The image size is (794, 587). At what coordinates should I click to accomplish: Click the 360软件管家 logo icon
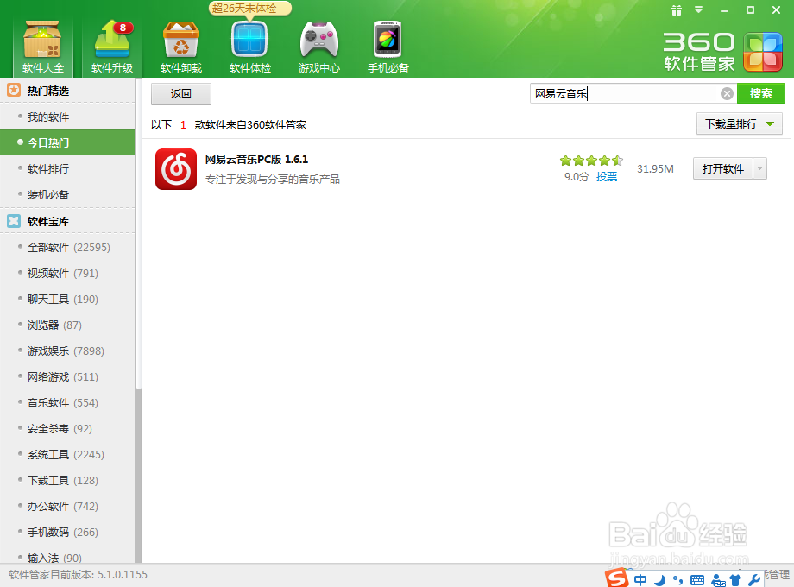click(x=763, y=52)
